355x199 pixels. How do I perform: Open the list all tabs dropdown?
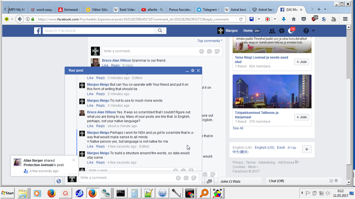click(x=325, y=9)
